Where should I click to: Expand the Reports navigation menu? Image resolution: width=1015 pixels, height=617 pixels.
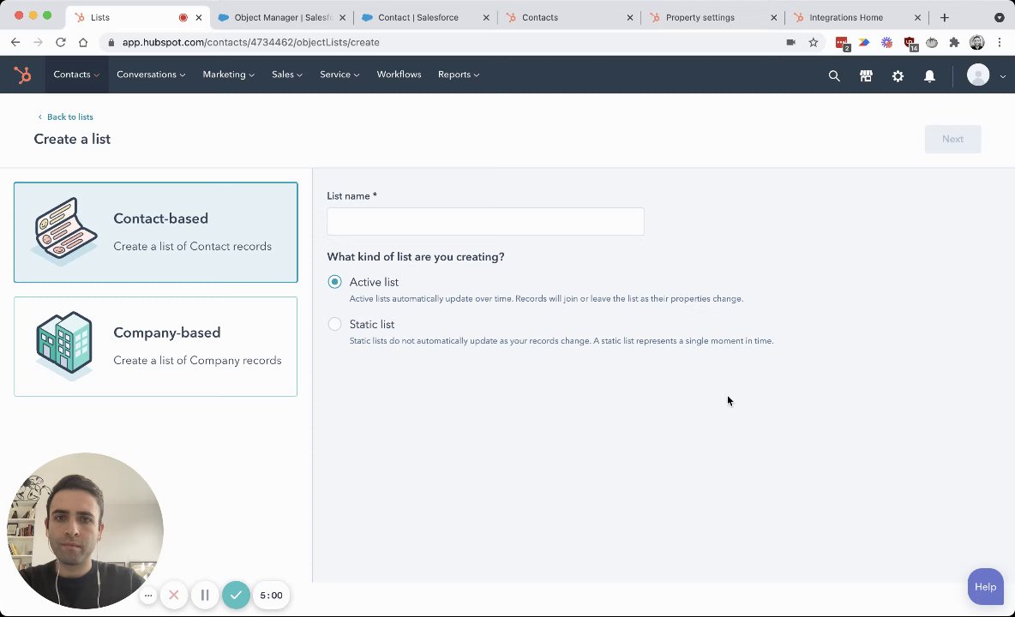point(459,75)
